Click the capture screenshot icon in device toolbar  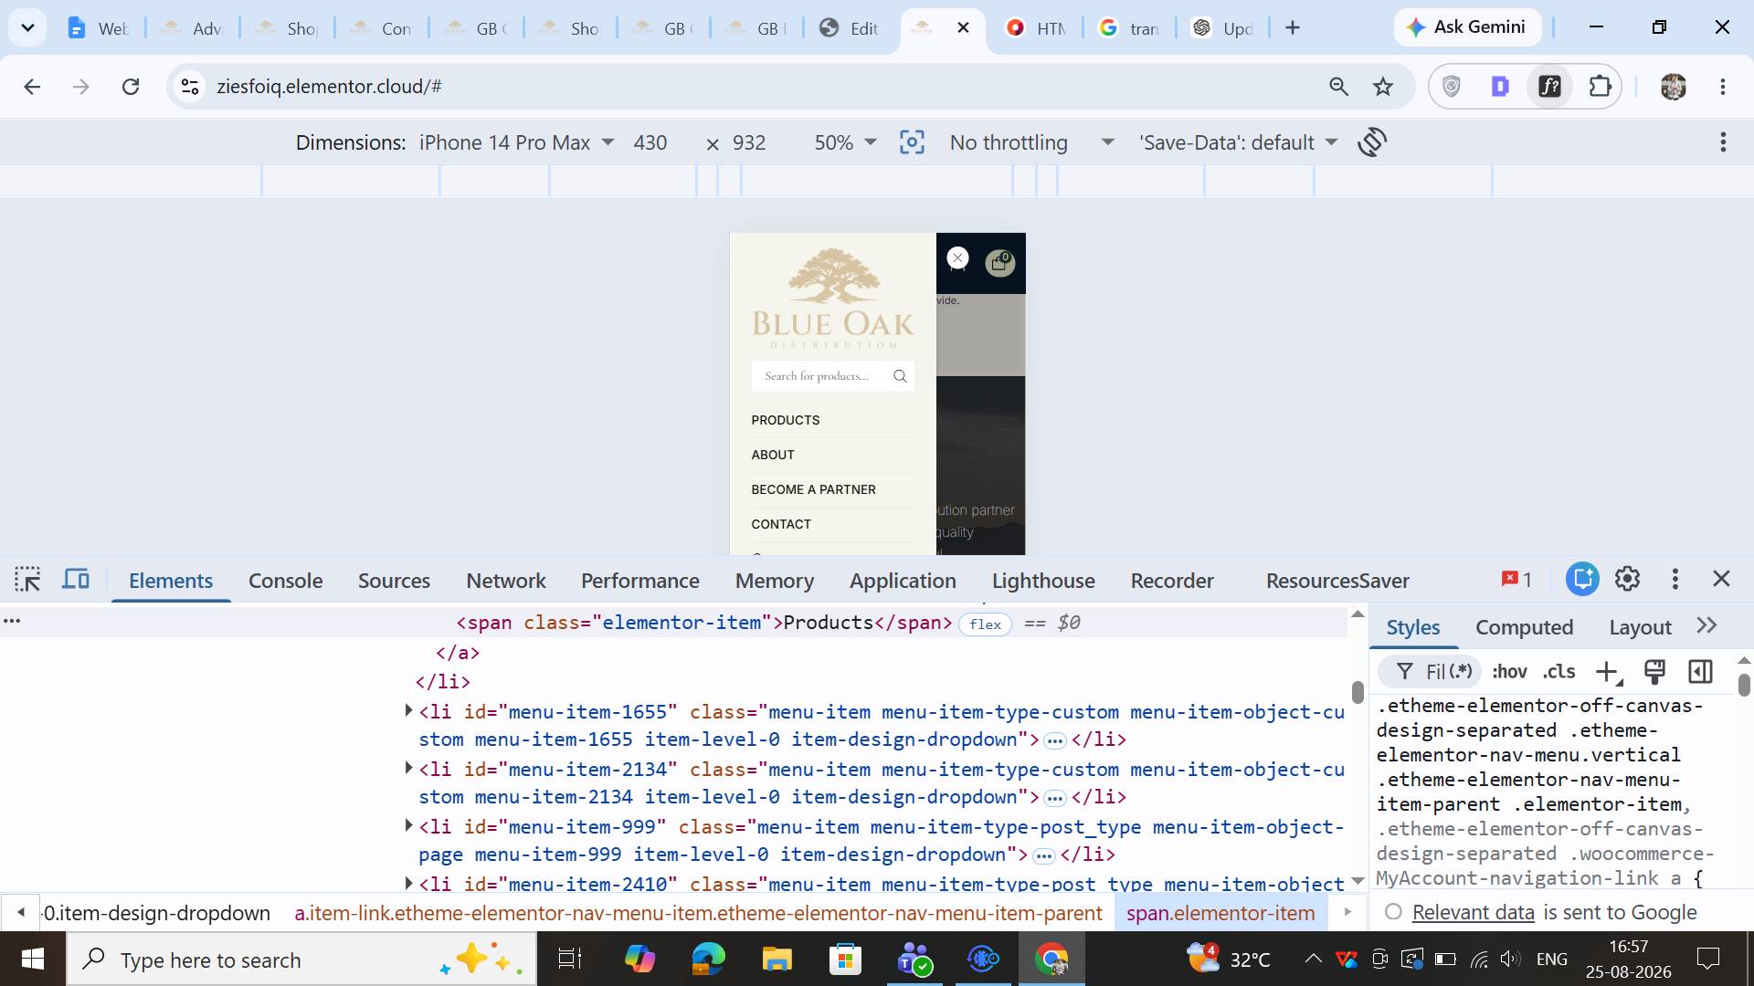[x=912, y=142]
